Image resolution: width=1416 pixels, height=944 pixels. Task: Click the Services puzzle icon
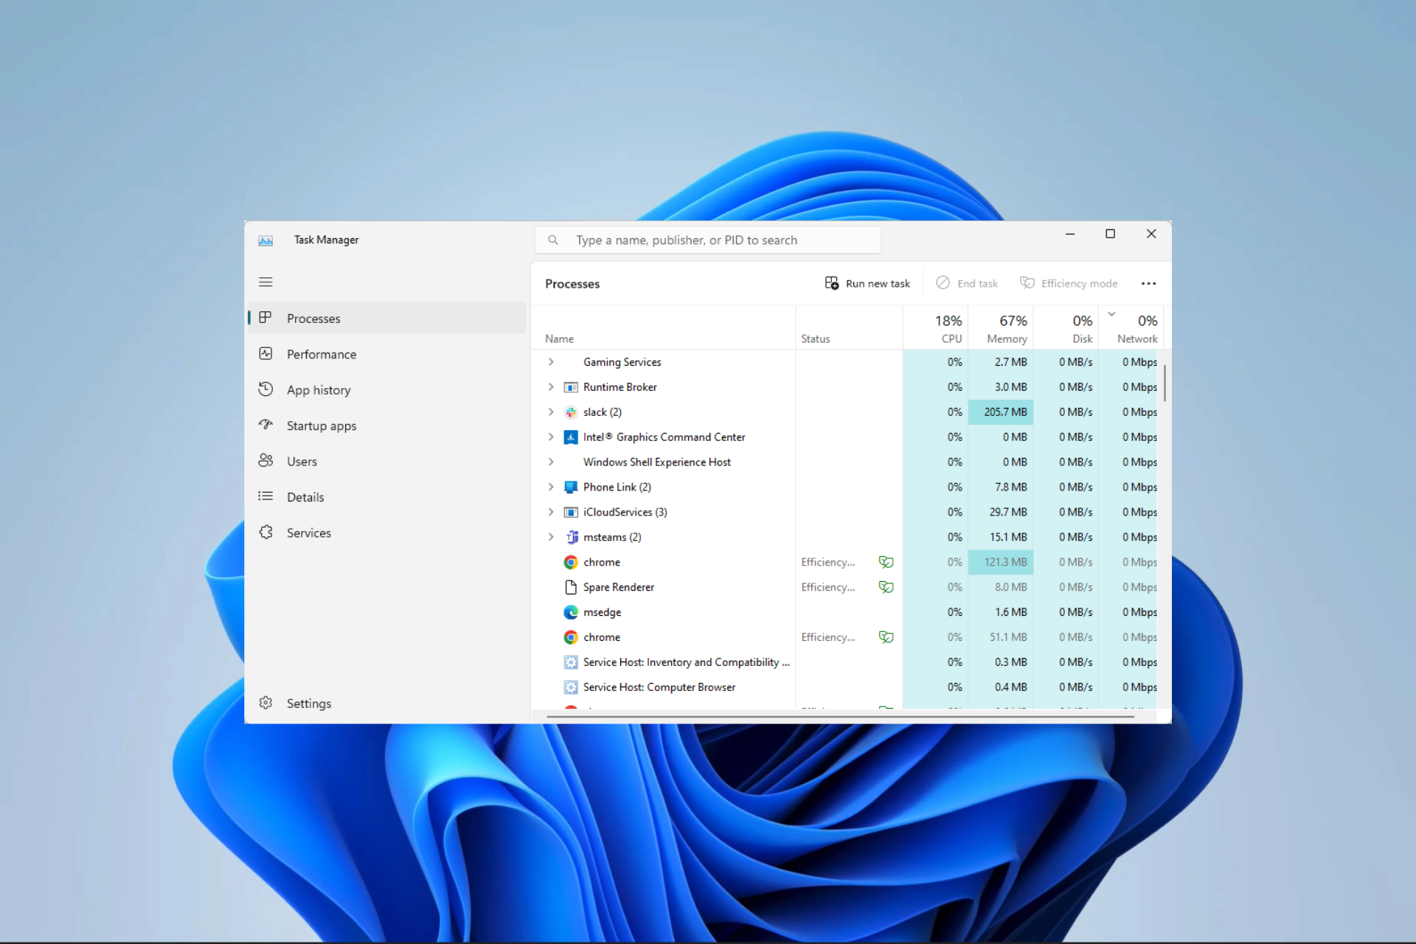[265, 532]
